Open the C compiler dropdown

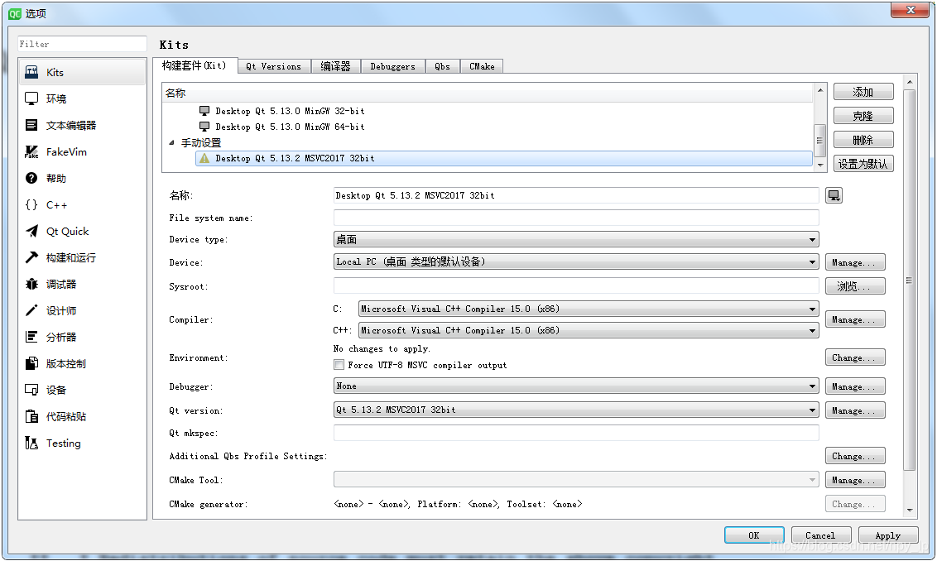coord(589,309)
